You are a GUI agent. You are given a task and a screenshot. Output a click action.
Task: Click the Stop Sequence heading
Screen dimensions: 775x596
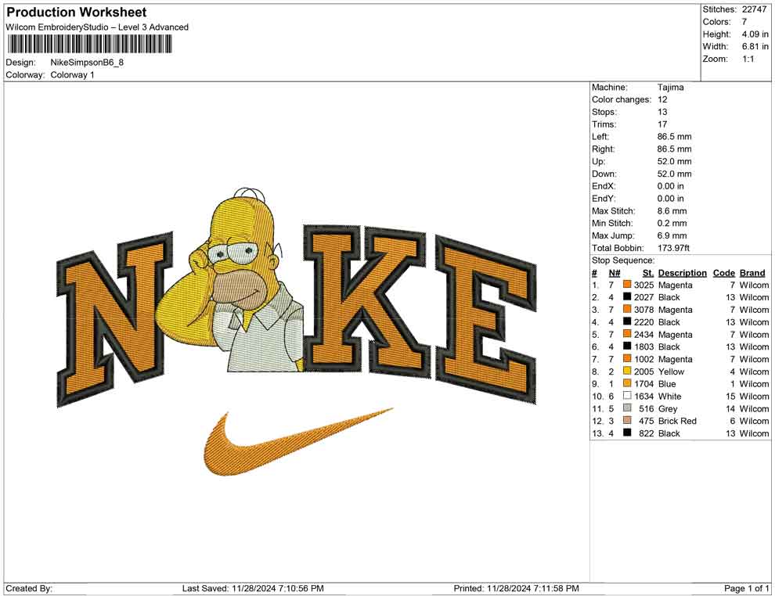point(623,260)
